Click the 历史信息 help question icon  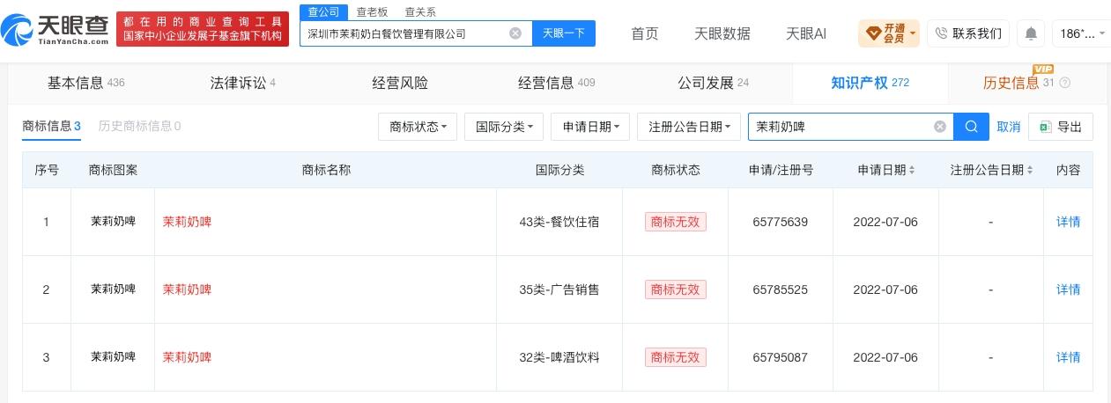point(1065,83)
